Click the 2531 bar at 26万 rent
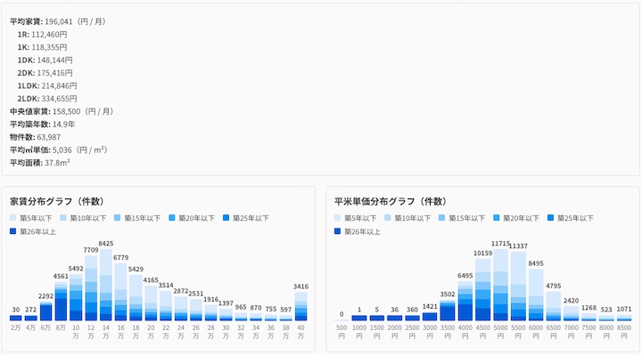This screenshot has height=355, width=642. [195, 310]
